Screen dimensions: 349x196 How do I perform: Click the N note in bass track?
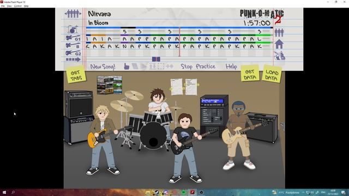tap(125, 46)
